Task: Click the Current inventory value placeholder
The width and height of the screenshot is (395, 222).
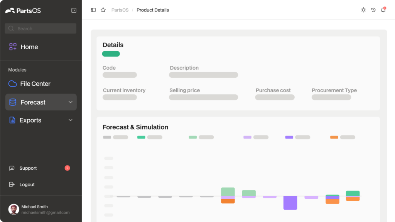Action: pyautogui.click(x=120, y=97)
